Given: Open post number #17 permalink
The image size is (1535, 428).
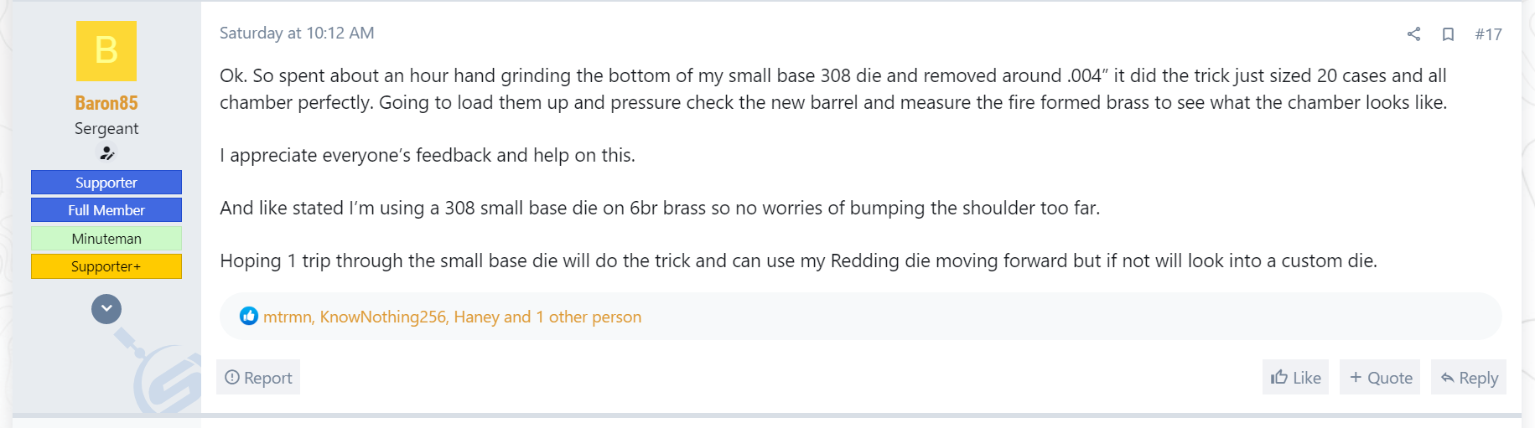Looking at the screenshot, I should pos(1488,34).
